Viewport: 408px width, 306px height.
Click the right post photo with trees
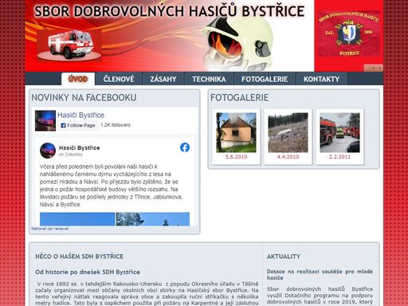coord(153,219)
